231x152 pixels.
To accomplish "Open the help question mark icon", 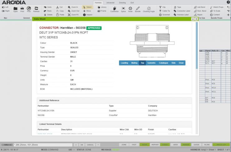I will click(x=228, y=2).
